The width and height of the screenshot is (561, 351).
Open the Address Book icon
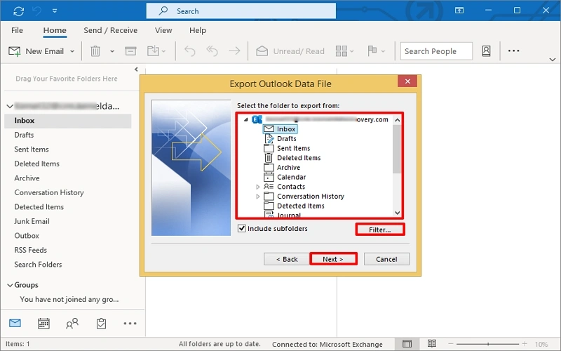click(486, 51)
